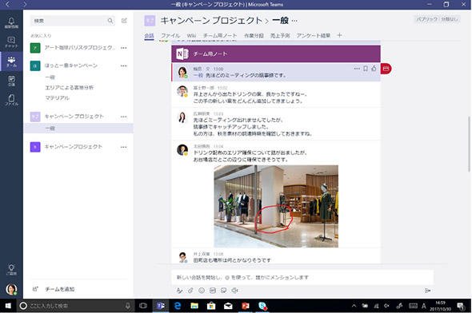Switch to the 会話 tab
This screenshot has width=472, height=313.
click(x=149, y=36)
